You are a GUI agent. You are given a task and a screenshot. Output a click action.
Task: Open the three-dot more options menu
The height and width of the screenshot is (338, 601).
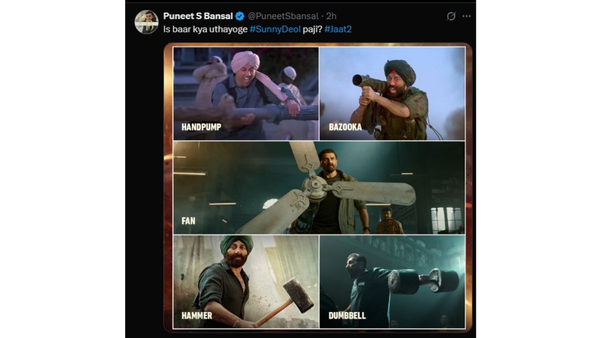(466, 17)
